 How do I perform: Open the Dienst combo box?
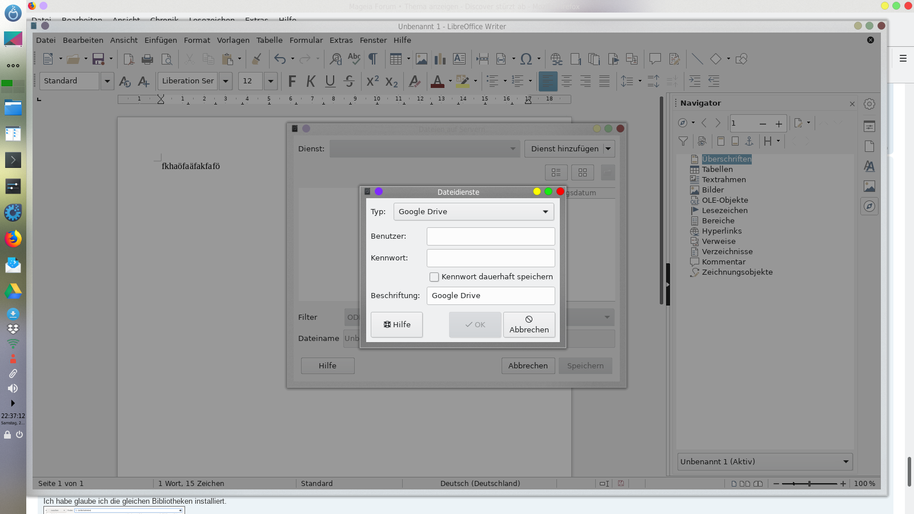(425, 148)
